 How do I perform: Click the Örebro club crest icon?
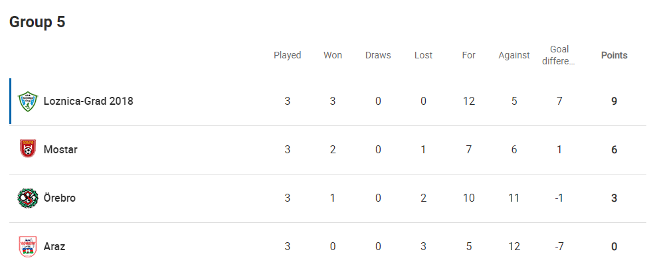[28, 198]
